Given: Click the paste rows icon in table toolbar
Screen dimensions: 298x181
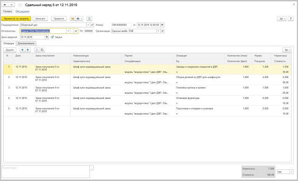Looking at the screenshot, I should pos(42,50).
